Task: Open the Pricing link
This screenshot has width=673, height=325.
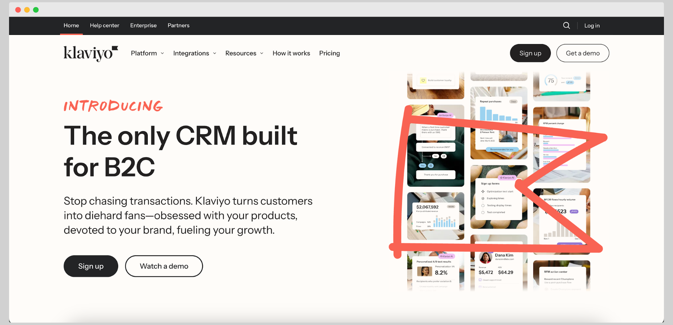Action: (x=329, y=53)
